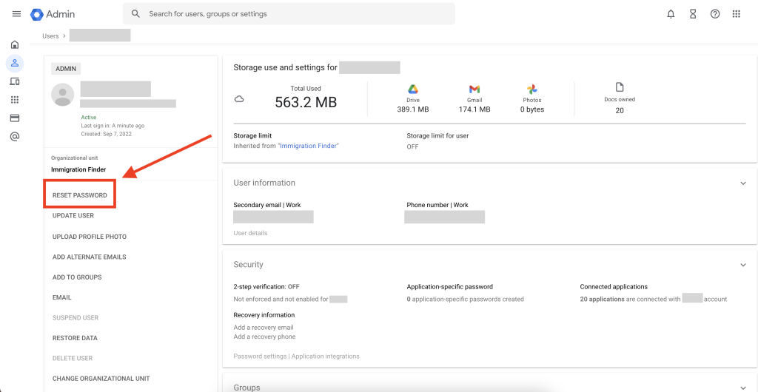758x392 pixels.
Task: Collapse the User information section
Action: [743, 183]
